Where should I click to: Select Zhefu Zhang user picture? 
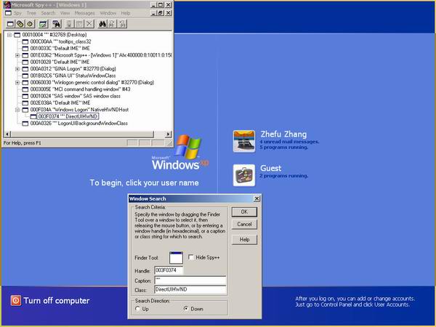pos(244,141)
